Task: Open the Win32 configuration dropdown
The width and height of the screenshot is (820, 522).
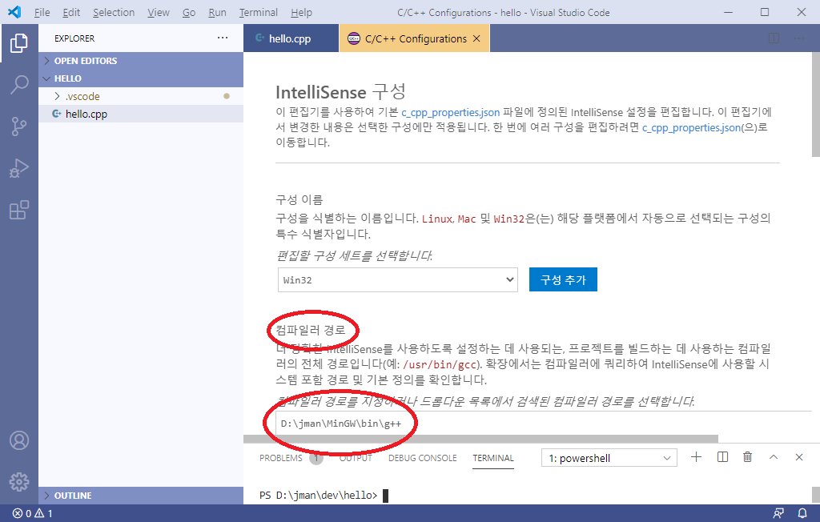Action: click(x=397, y=280)
